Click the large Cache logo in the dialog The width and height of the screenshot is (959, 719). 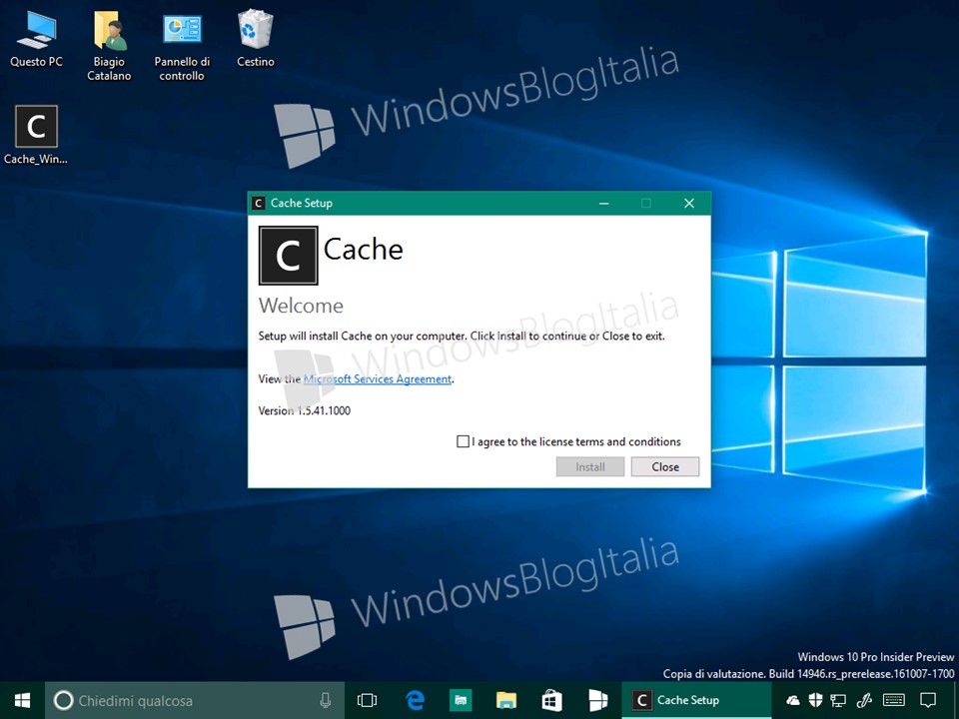coord(288,256)
